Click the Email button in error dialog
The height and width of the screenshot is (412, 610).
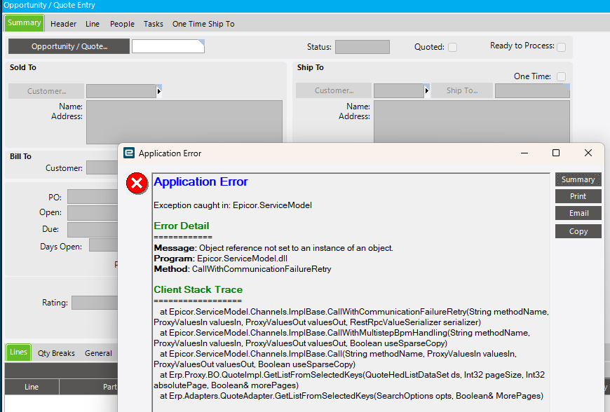tap(578, 213)
